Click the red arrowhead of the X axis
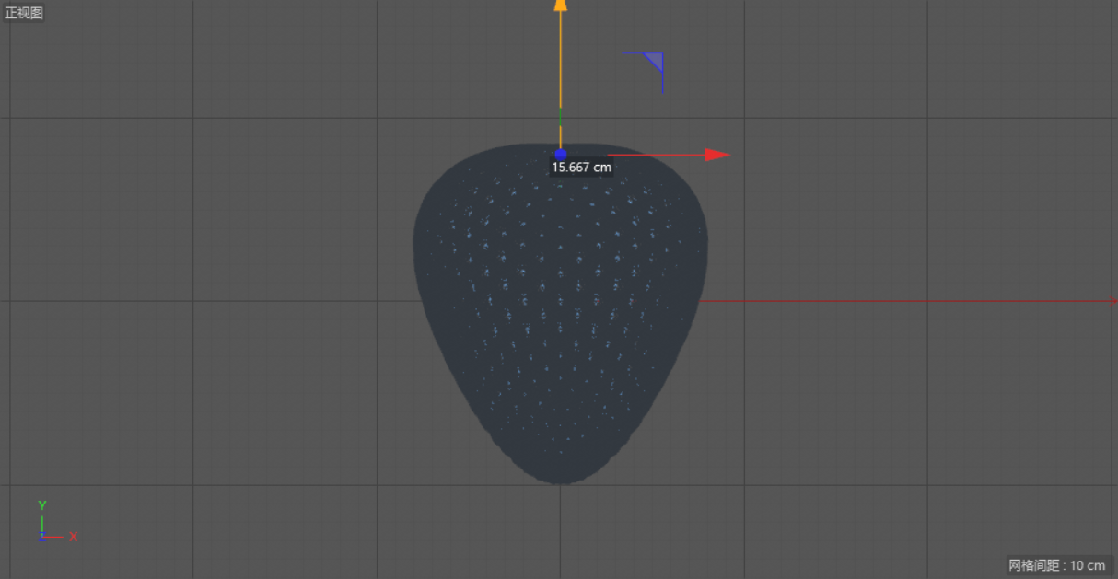 (x=717, y=155)
